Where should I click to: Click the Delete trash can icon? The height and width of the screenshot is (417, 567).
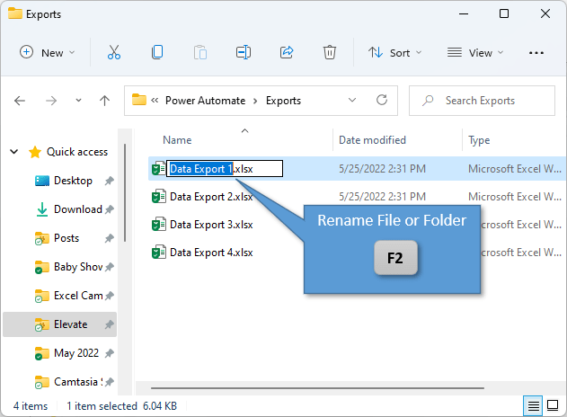(x=330, y=53)
